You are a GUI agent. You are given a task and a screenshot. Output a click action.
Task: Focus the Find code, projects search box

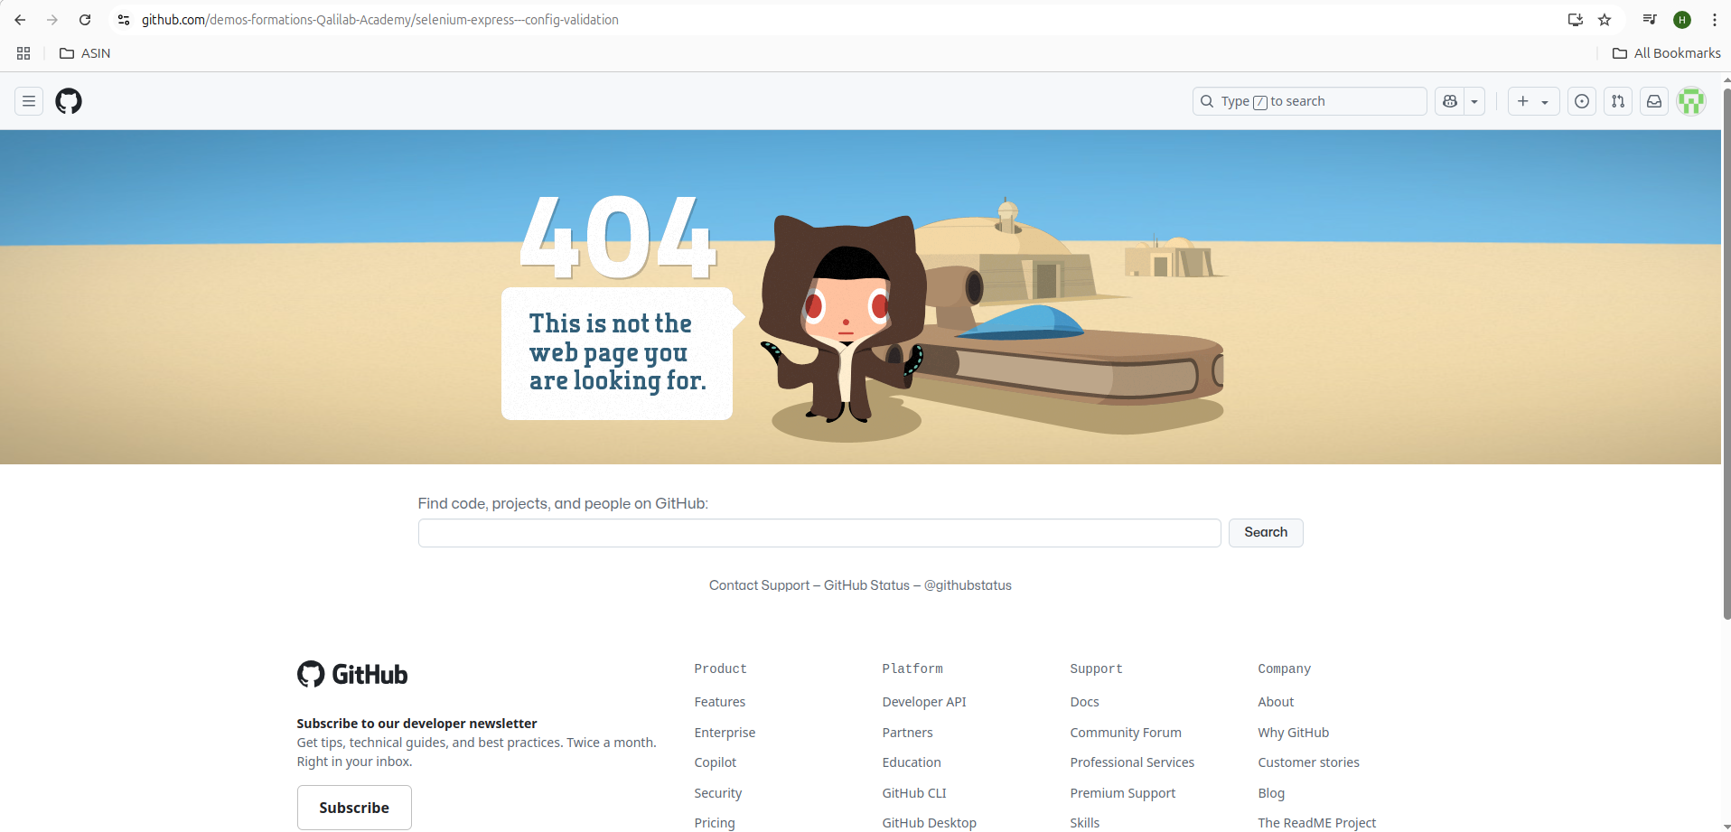(819, 533)
